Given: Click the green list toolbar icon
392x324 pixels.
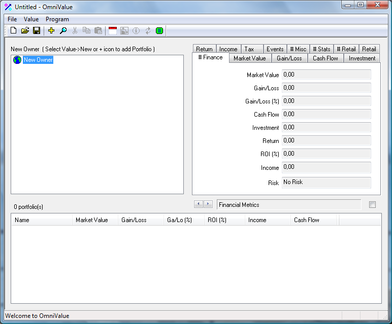Looking at the screenshot, I should [159, 31].
